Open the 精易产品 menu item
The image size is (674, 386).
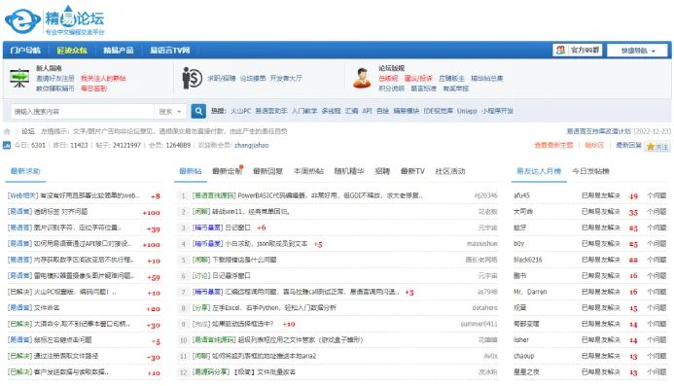[119, 51]
